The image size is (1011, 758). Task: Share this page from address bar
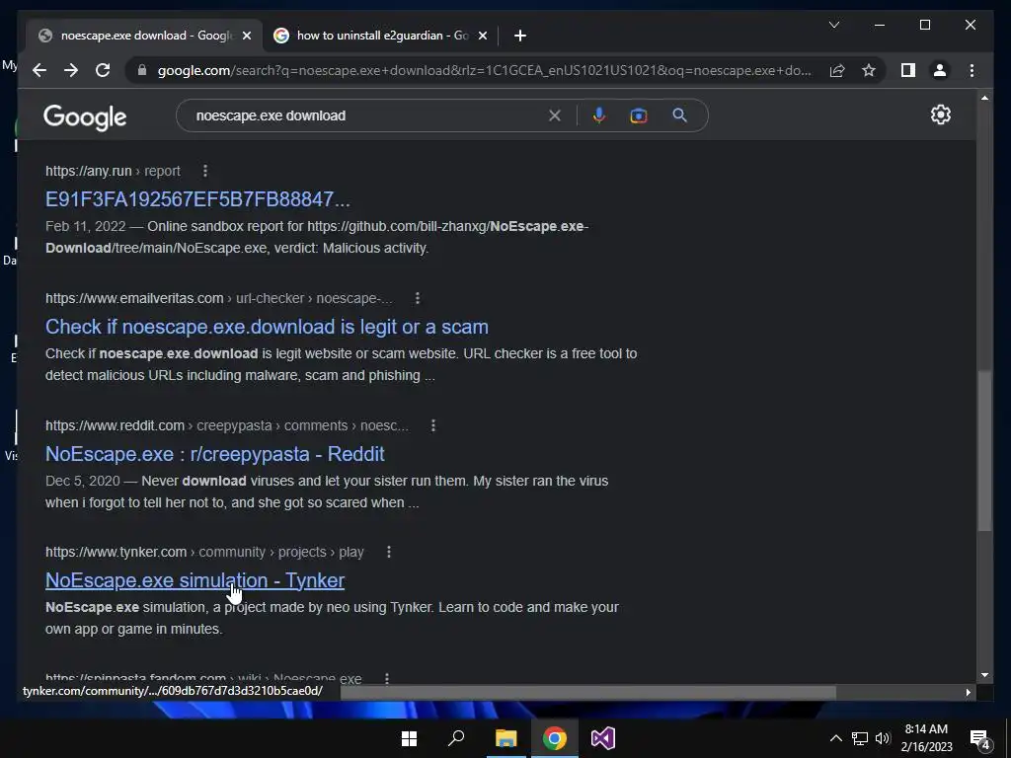coord(837,70)
